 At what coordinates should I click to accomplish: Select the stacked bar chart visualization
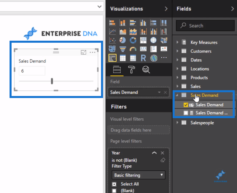point(112,23)
